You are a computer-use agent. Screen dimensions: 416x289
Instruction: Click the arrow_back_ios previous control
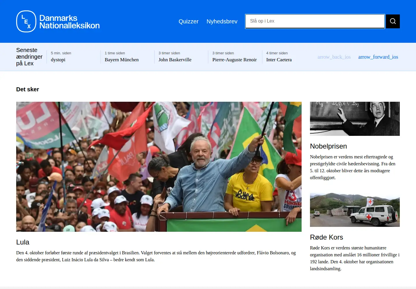point(334,57)
